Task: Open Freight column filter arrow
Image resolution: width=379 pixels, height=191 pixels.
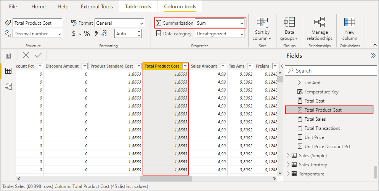Action: (275, 66)
